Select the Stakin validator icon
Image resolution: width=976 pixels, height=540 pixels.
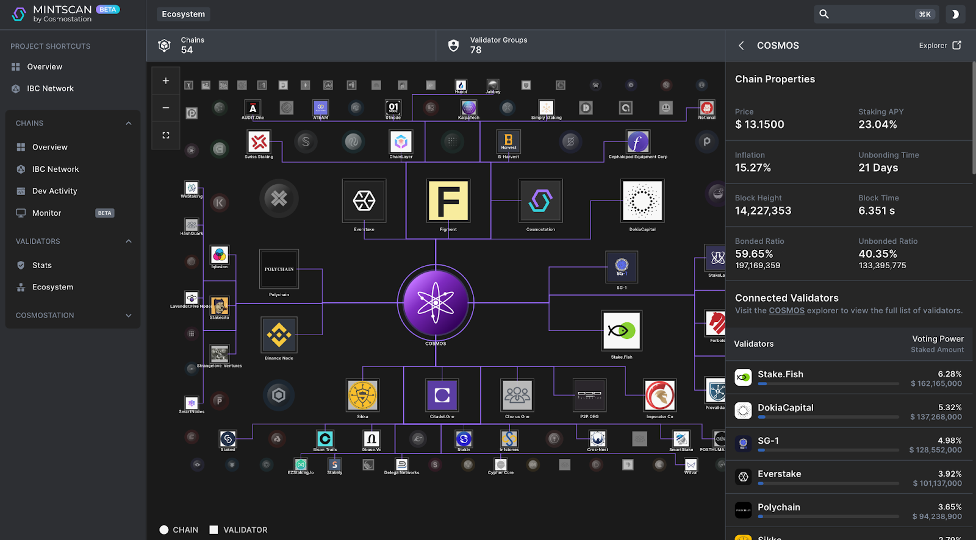click(464, 439)
